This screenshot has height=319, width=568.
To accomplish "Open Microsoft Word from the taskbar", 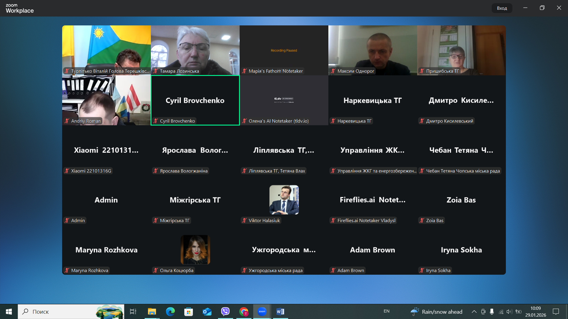I will (x=280, y=311).
